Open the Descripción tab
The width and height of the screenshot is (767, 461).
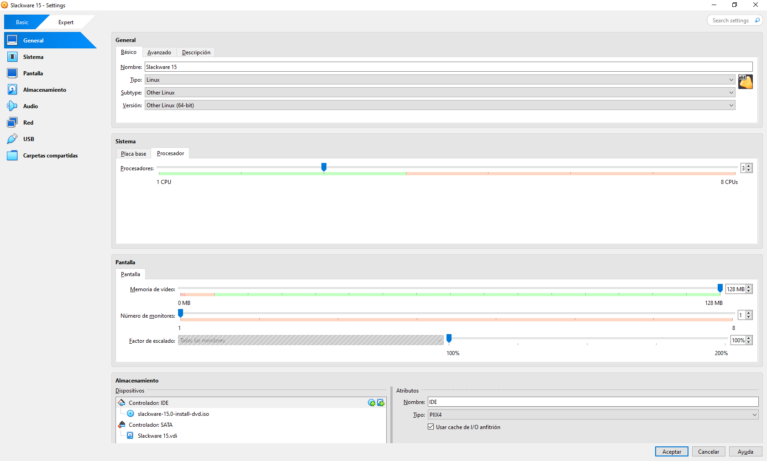(x=196, y=52)
